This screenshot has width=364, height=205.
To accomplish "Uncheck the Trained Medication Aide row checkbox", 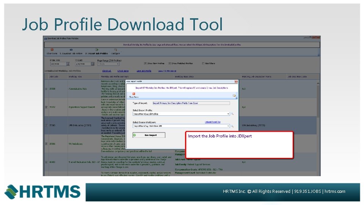I will click(46, 162).
